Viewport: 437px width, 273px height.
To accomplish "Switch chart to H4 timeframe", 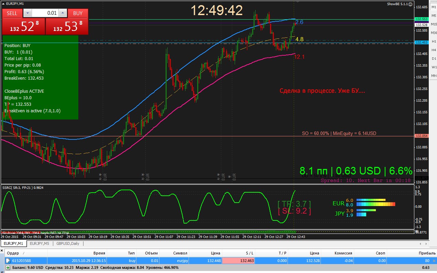I will pyautogui.click(x=434, y=50).
